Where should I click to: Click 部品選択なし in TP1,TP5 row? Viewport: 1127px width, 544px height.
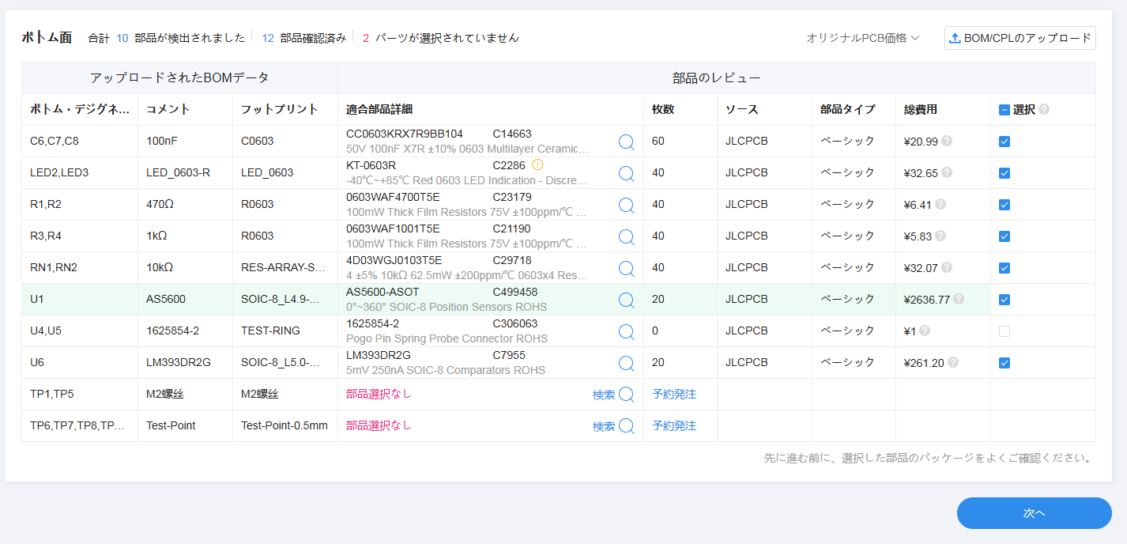click(x=379, y=394)
